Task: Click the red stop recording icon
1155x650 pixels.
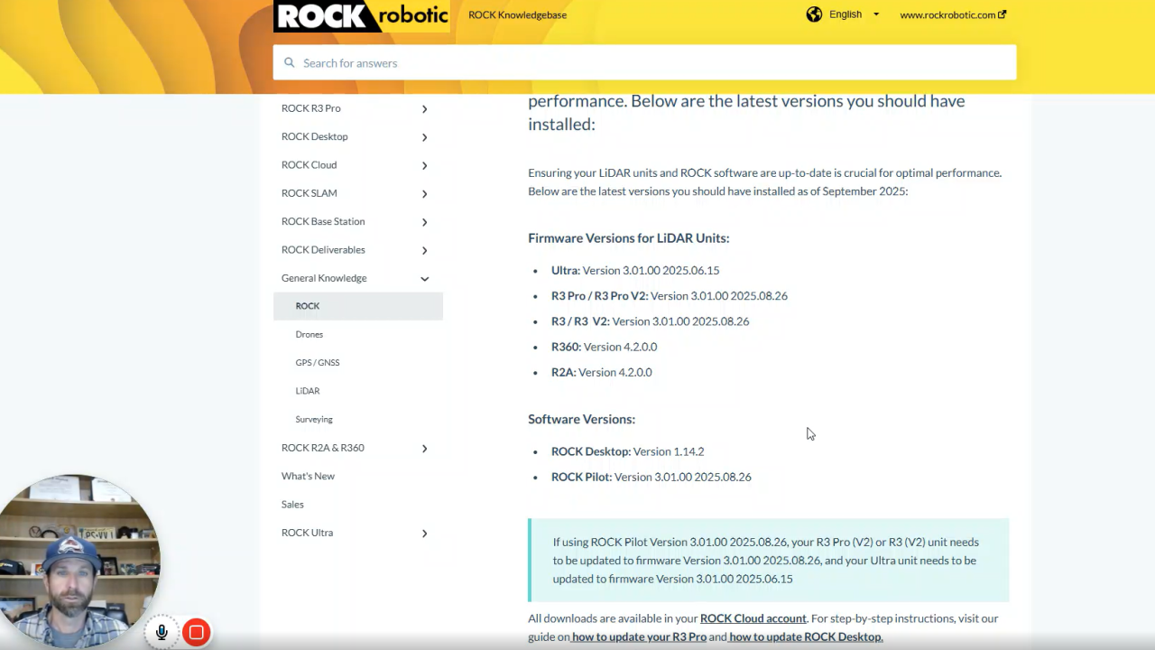Action: [x=196, y=632]
